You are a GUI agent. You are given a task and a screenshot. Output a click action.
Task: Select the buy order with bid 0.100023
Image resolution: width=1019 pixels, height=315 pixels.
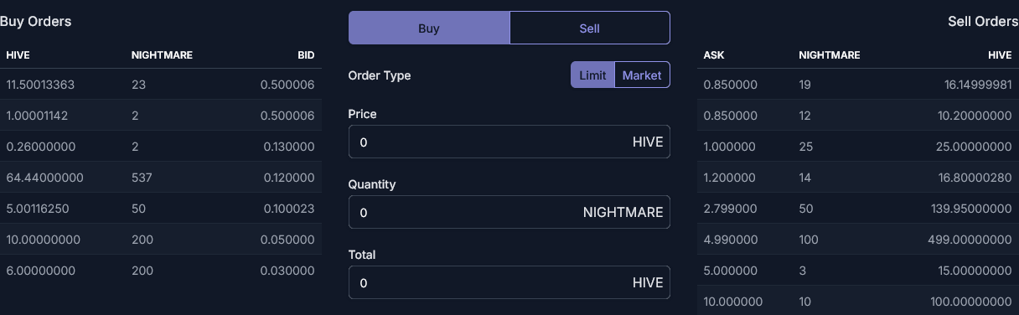[161, 209]
